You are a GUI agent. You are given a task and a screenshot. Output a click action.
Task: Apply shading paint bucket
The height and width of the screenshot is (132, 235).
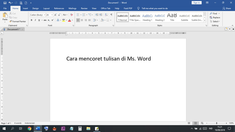tap(102, 20)
